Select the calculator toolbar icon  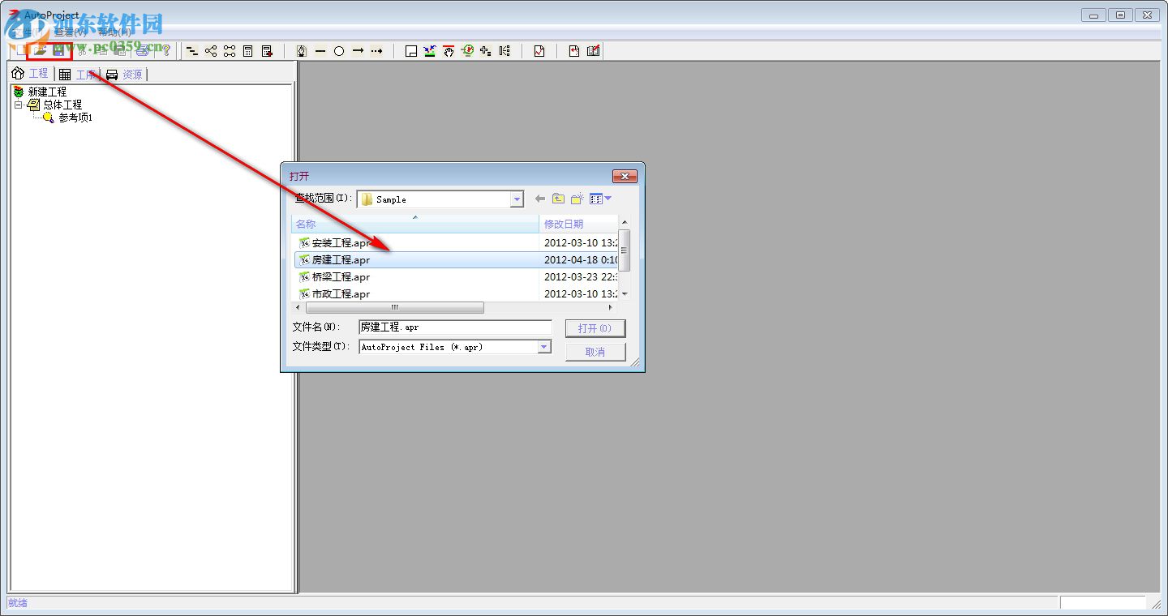tap(248, 51)
